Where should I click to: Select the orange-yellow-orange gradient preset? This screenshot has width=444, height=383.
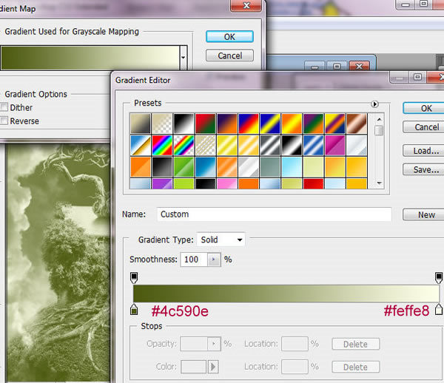pos(292,123)
